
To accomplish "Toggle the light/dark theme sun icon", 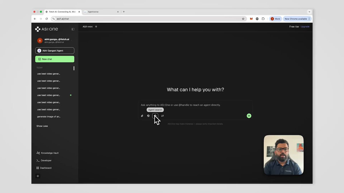I will [38, 176].
